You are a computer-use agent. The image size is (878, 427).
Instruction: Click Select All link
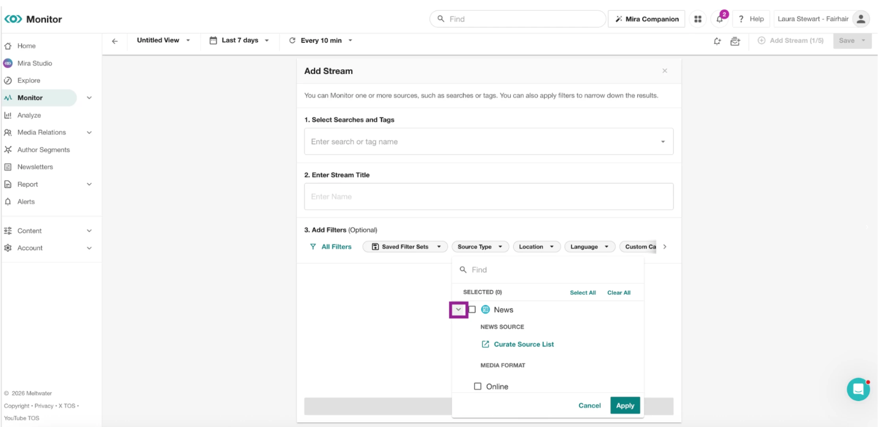pos(583,292)
